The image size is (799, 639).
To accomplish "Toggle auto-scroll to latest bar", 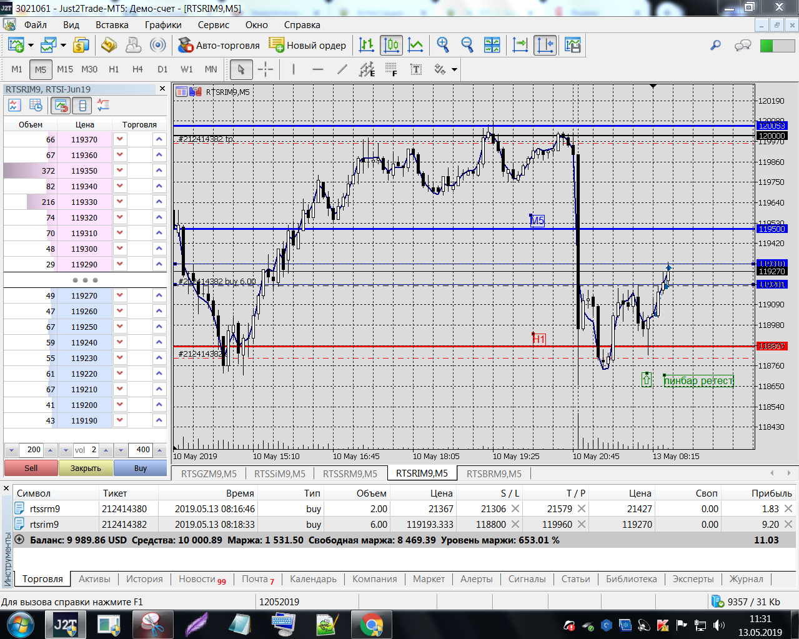I will pos(520,45).
